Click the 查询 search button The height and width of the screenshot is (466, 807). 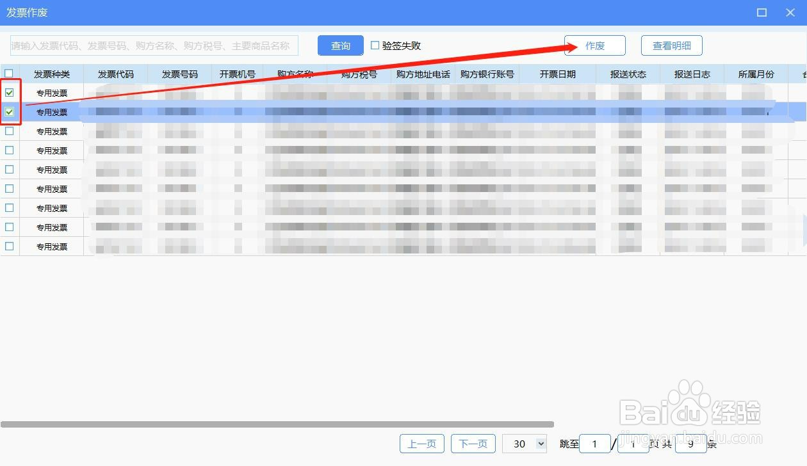(x=340, y=45)
